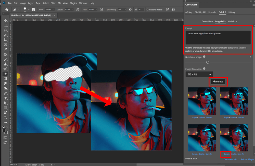Select the Eyedropper tool
Image resolution: width=255 pixels, height=166 pixels.
[x=5, y=50]
